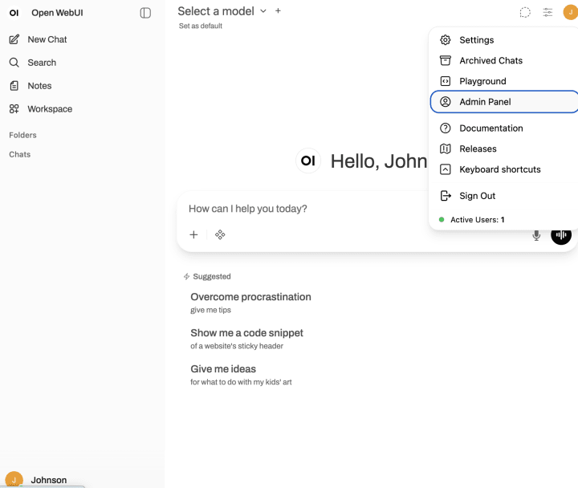Click the Documentation question mark icon
This screenshot has height=488, width=578.
click(x=446, y=128)
